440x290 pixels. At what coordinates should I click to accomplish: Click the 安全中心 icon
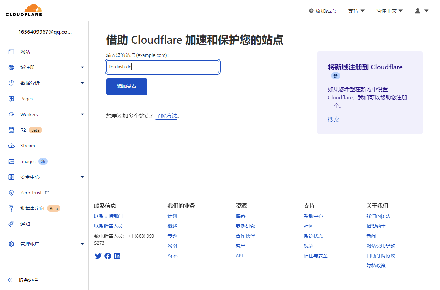click(11, 177)
